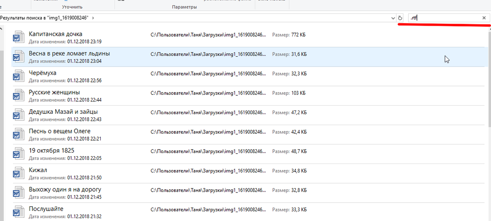Click the Word icon next to Послушайте
The image size is (491, 221).
18,212
